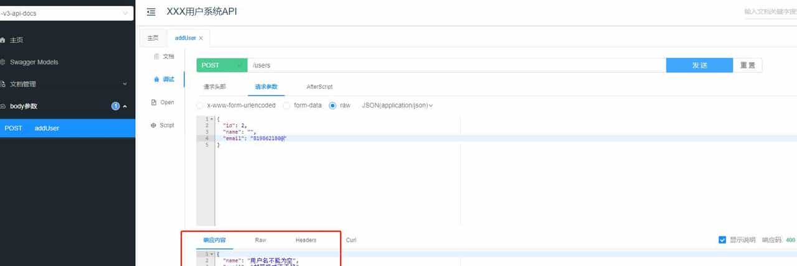Click the body参数 group icon in the sidebar
797x266 pixels.
(x=2, y=106)
